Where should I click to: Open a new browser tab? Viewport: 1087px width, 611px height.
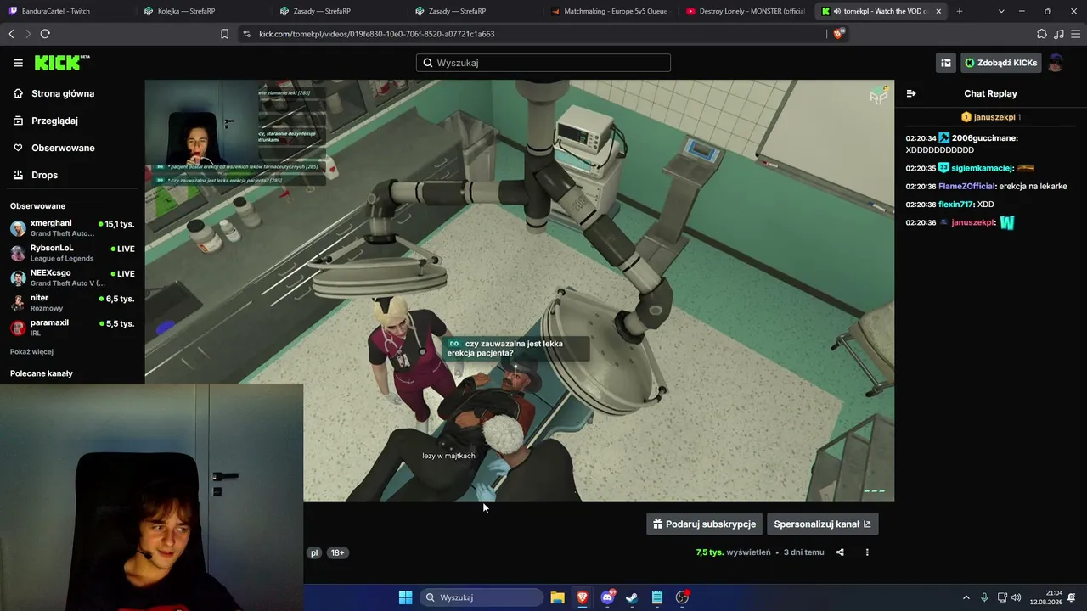click(x=960, y=11)
